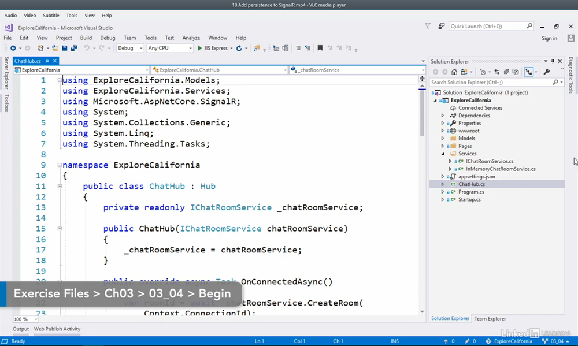Click the Search Solution Explorer field
Image resolution: width=578 pixels, height=346 pixels.
coord(497,83)
